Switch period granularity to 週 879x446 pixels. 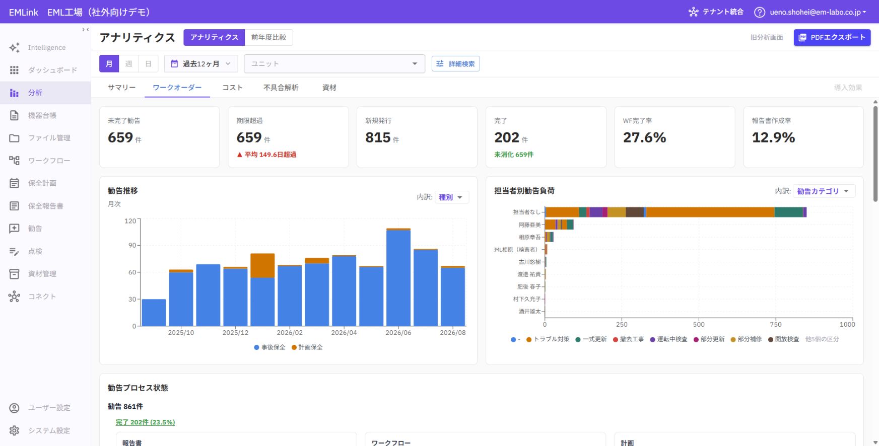click(128, 64)
